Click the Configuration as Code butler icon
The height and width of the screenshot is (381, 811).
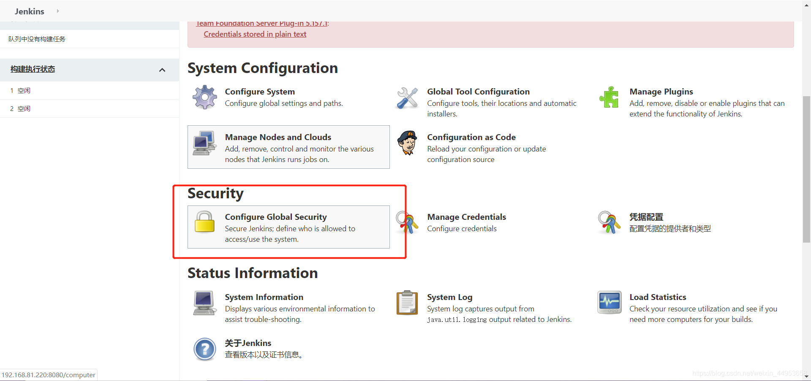[x=407, y=143]
